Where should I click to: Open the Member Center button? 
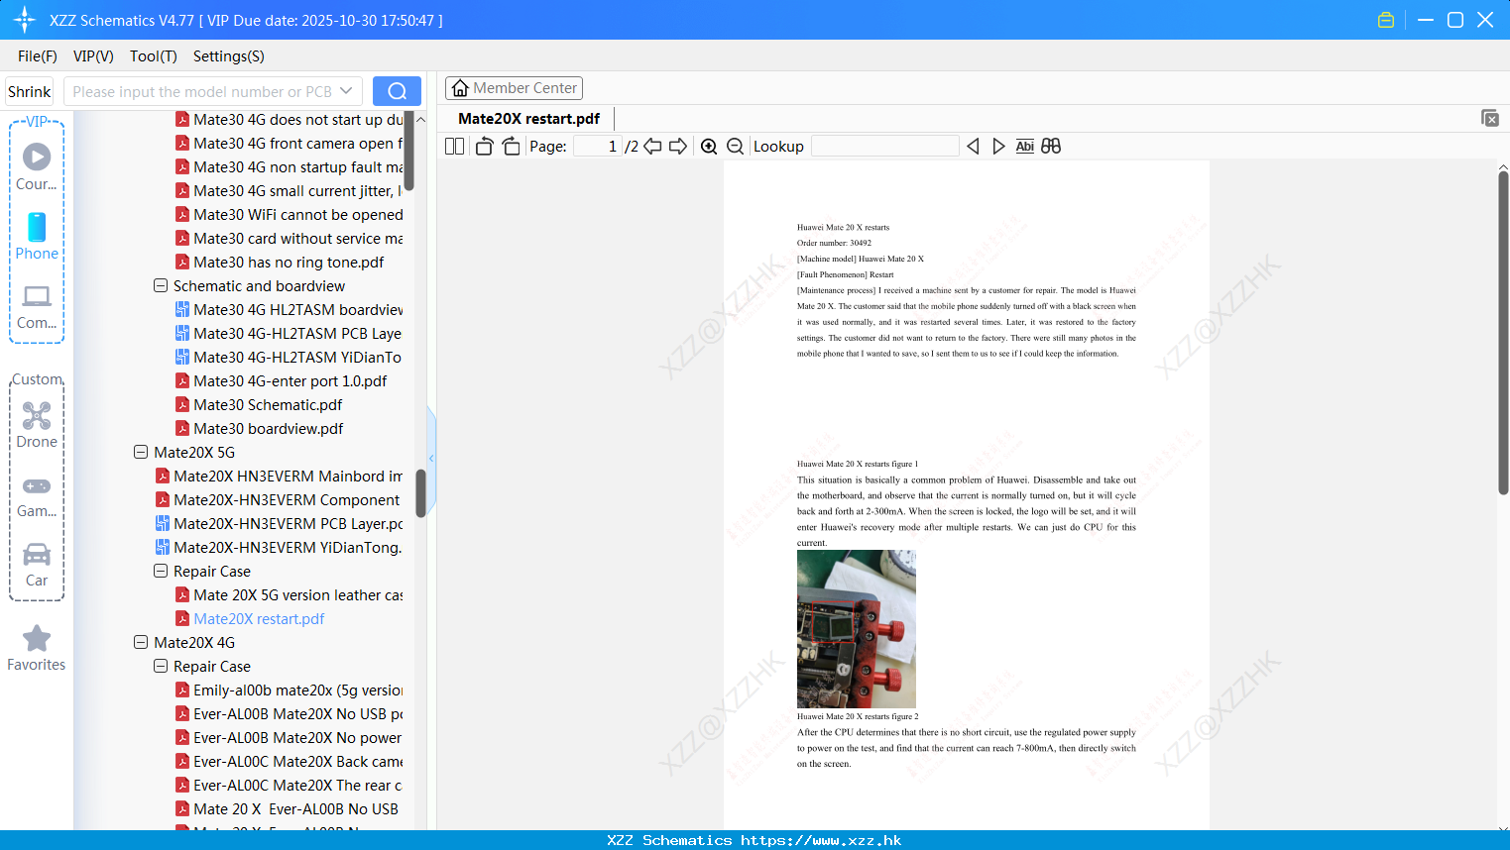pos(514,88)
